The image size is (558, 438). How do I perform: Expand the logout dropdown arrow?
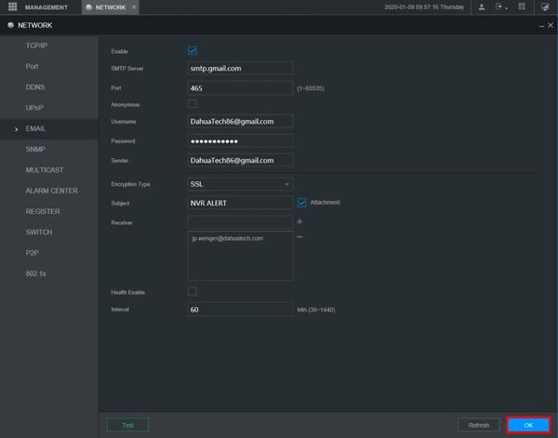pyautogui.click(x=507, y=8)
